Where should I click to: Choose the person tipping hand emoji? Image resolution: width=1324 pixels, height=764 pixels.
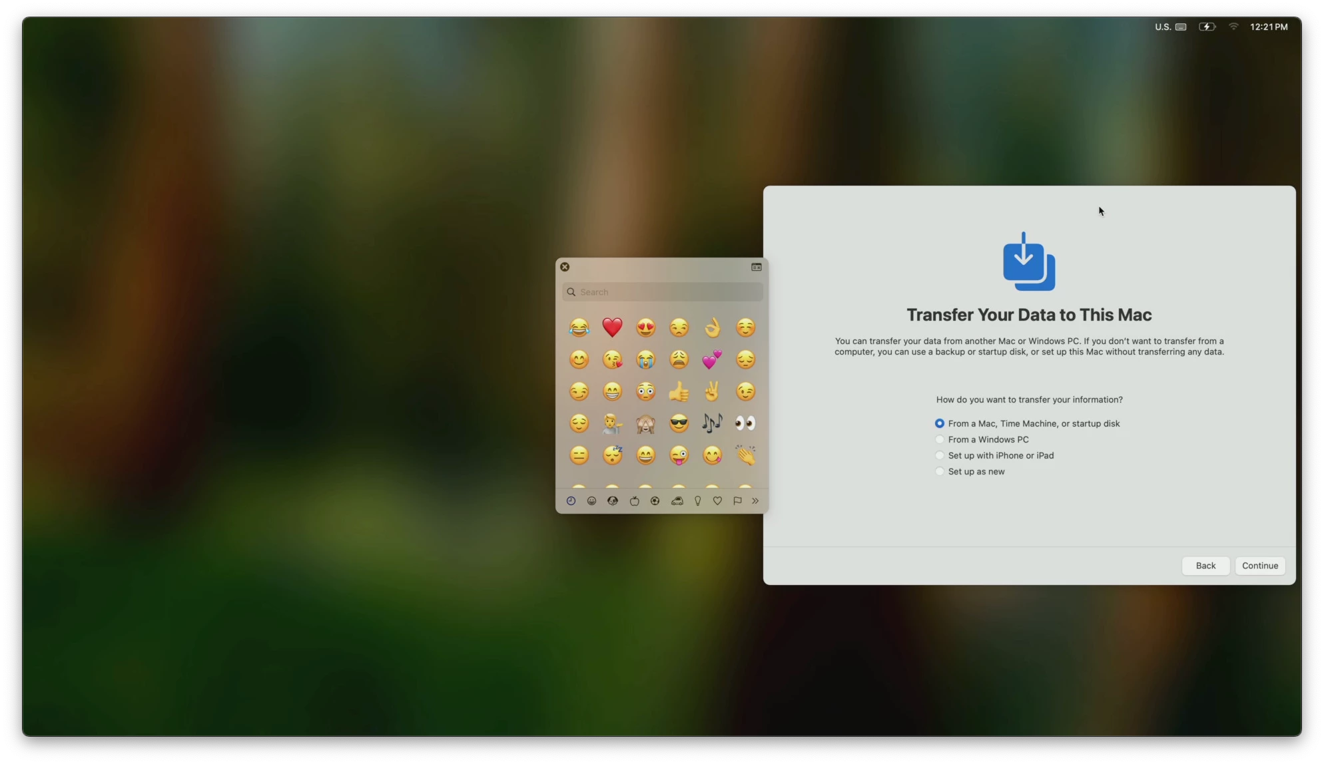tap(612, 423)
